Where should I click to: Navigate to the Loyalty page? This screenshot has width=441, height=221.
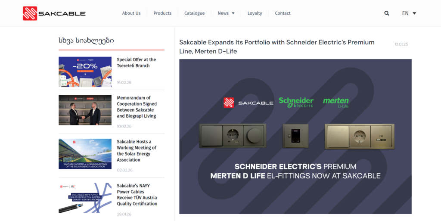[255, 13]
